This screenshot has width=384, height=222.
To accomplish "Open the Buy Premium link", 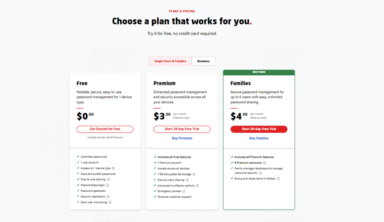I will (x=182, y=138).
